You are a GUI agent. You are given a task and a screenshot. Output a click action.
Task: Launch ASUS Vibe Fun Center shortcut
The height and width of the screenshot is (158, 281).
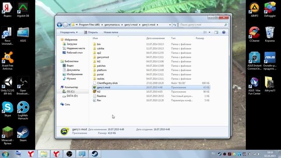(x=255, y=86)
